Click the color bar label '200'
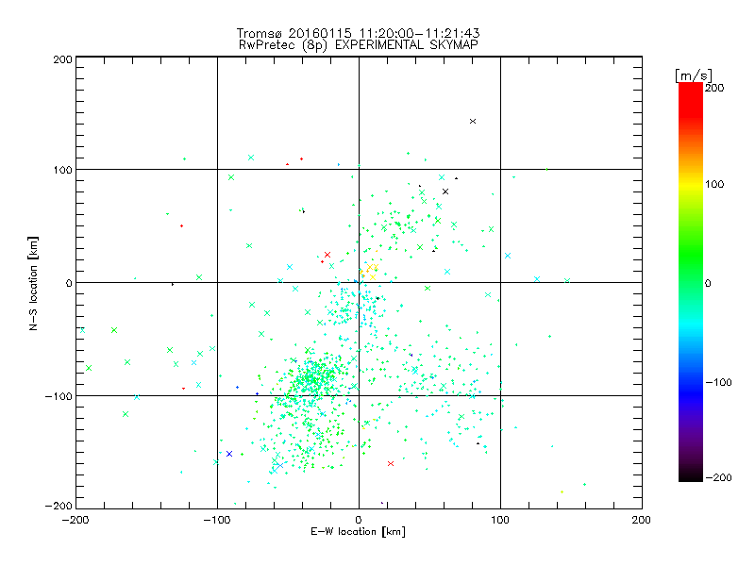Viewport: 755px width, 566px height. tap(714, 88)
